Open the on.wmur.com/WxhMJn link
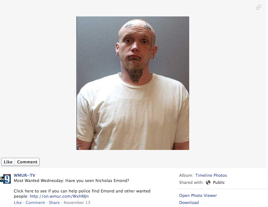Image resolution: width=268 pixels, height=207 pixels. (x=59, y=196)
